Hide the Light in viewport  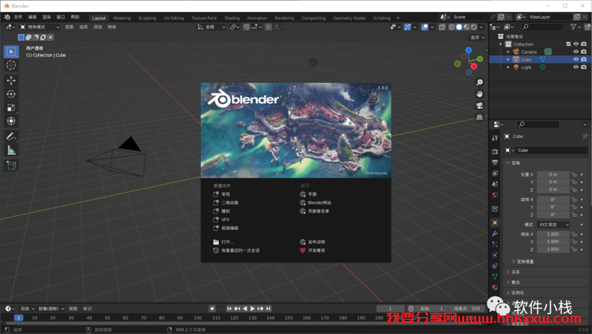click(x=576, y=67)
